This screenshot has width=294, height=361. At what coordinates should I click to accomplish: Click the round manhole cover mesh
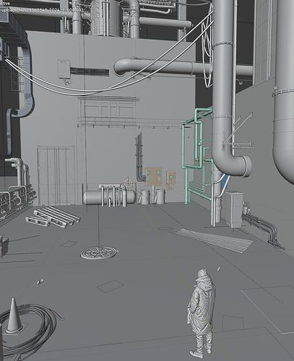pyautogui.click(x=99, y=253)
